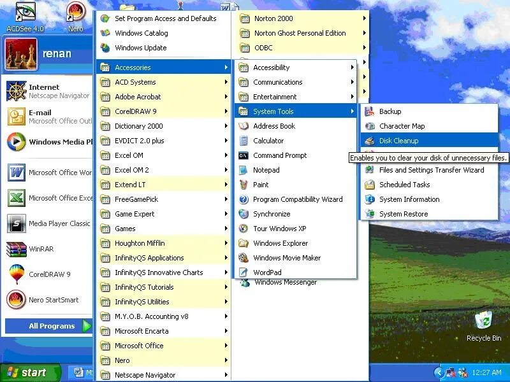The image size is (510, 382).
Task: Launch Windows Update
Action: click(x=164, y=48)
